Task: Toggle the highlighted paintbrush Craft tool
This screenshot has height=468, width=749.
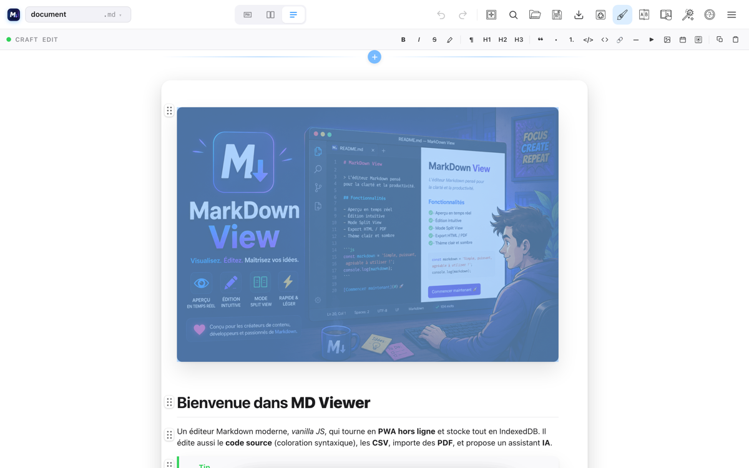Action: [622, 14]
